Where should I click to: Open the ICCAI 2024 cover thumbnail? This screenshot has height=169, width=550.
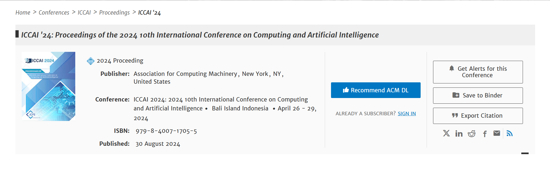(48, 86)
